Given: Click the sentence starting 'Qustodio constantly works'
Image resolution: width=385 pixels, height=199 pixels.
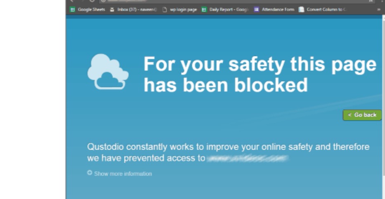Looking at the screenshot, I should pos(228,152).
